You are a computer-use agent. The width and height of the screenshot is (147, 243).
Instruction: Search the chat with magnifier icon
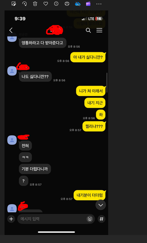pyautogui.click(x=88, y=30)
